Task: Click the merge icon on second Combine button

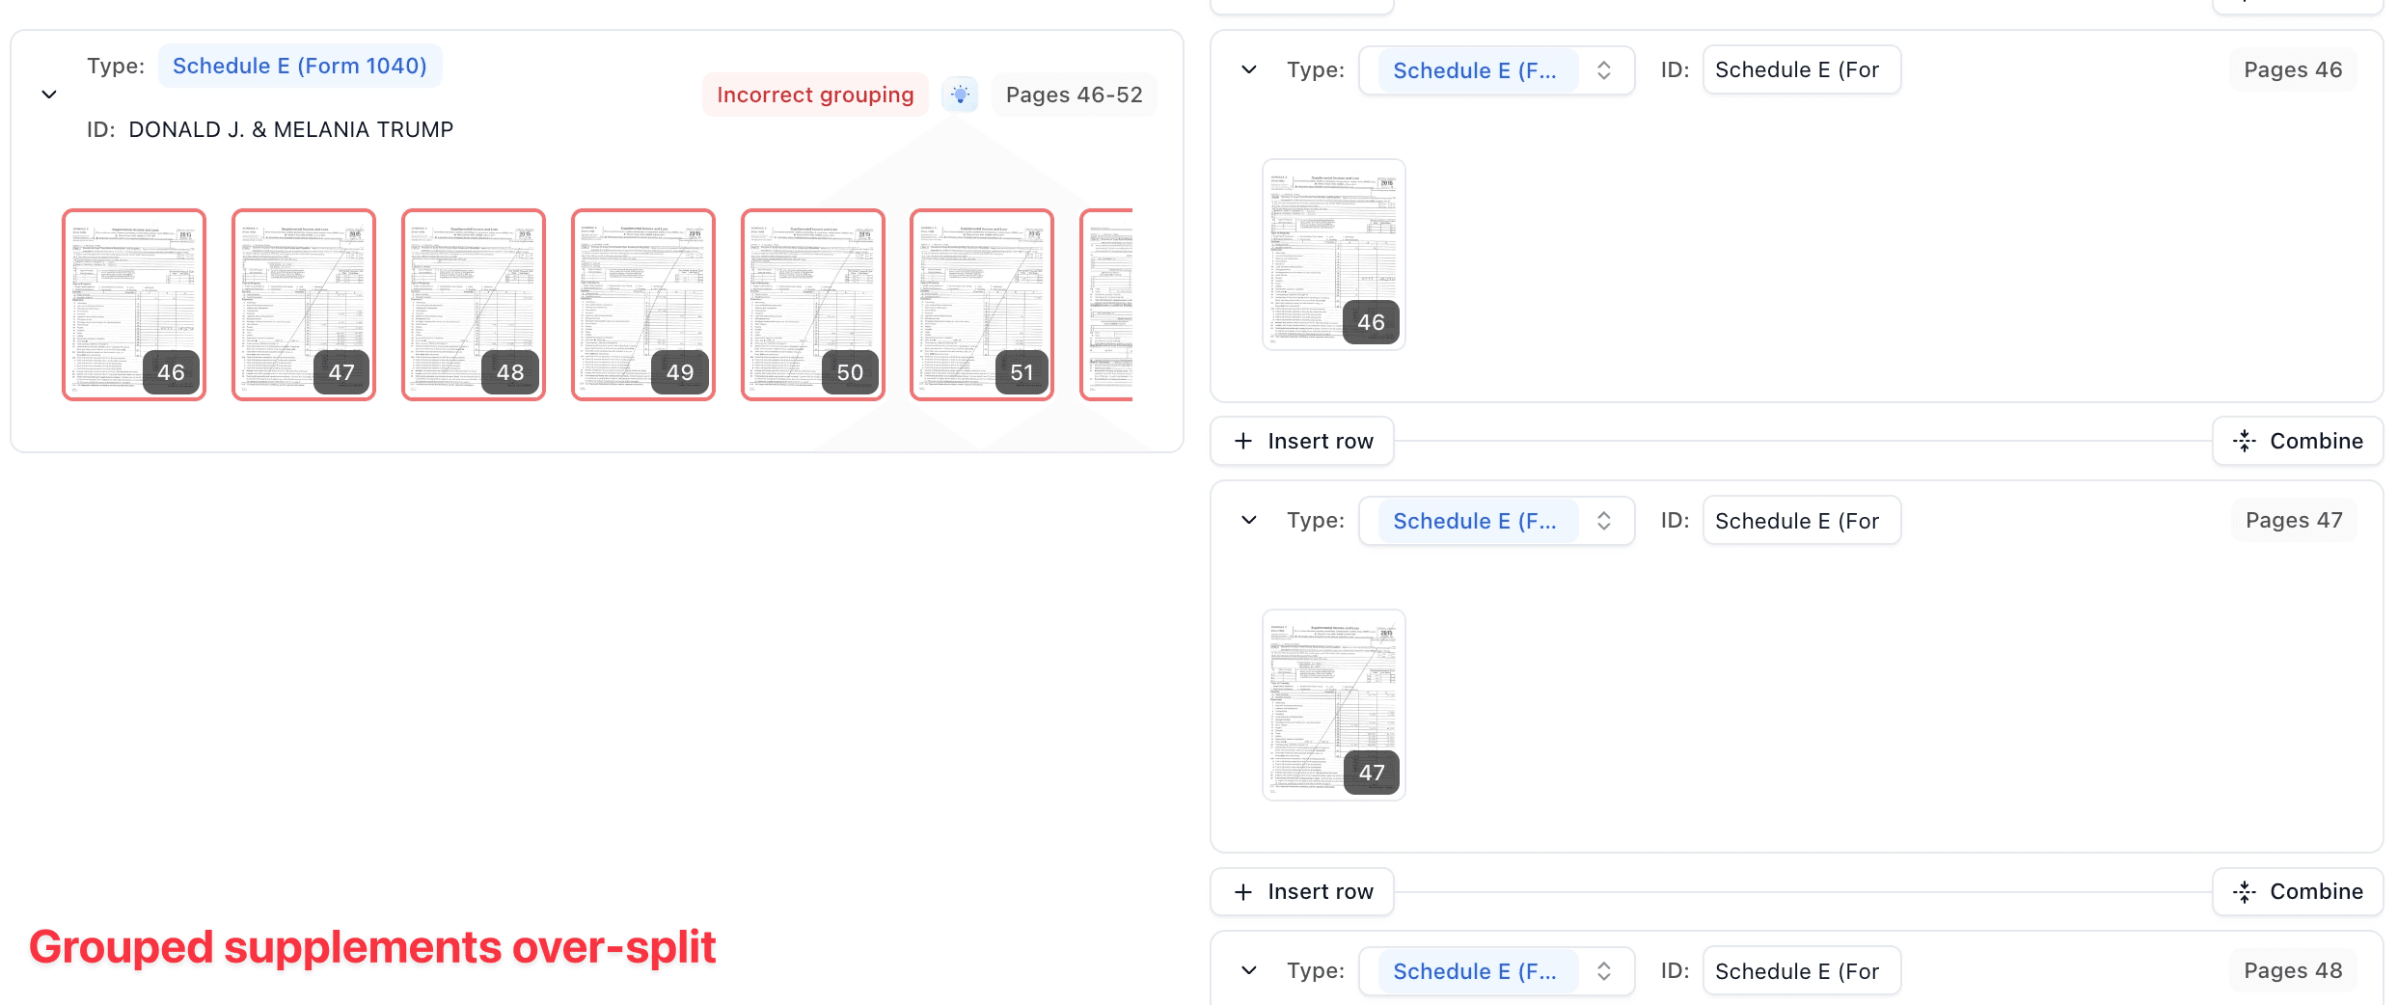Action: point(2245,891)
